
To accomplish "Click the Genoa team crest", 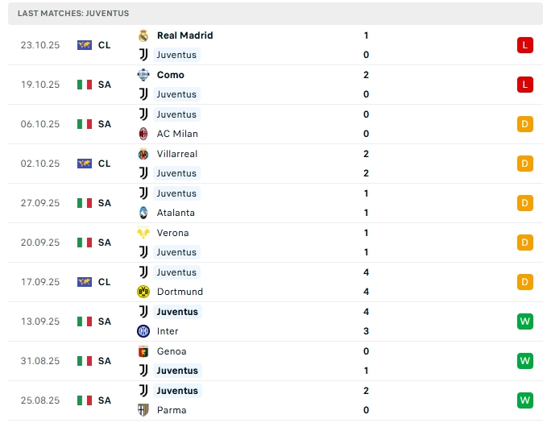I will (143, 351).
